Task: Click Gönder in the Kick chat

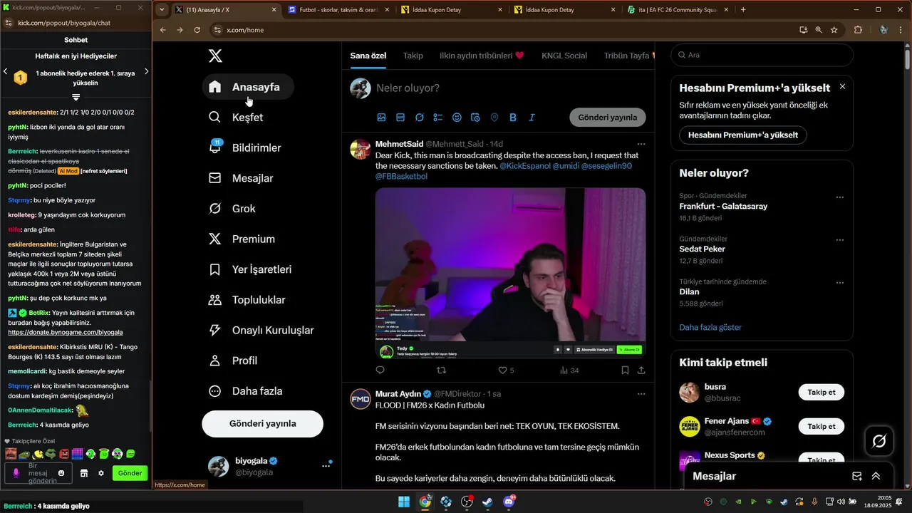Action: pyautogui.click(x=130, y=473)
